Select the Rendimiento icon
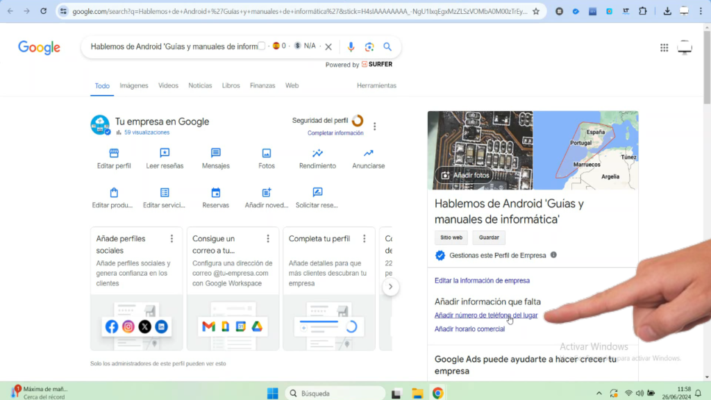This screenshot has height=400, width=711. click(317, 154)
